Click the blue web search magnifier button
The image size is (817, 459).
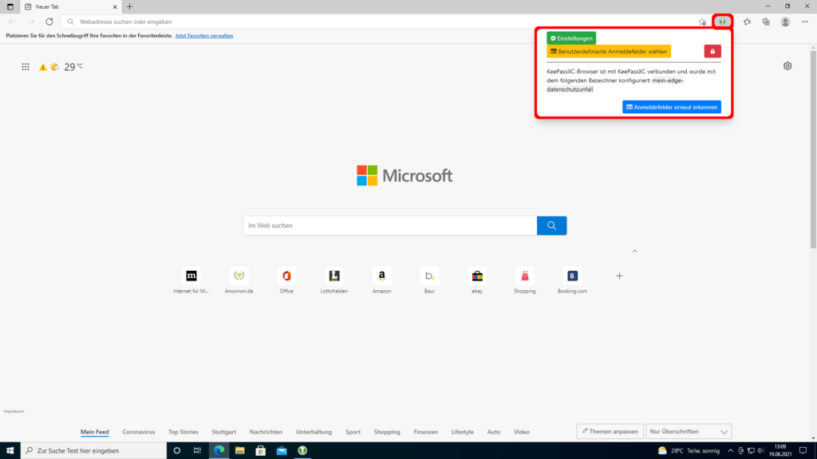coord(551,226)
